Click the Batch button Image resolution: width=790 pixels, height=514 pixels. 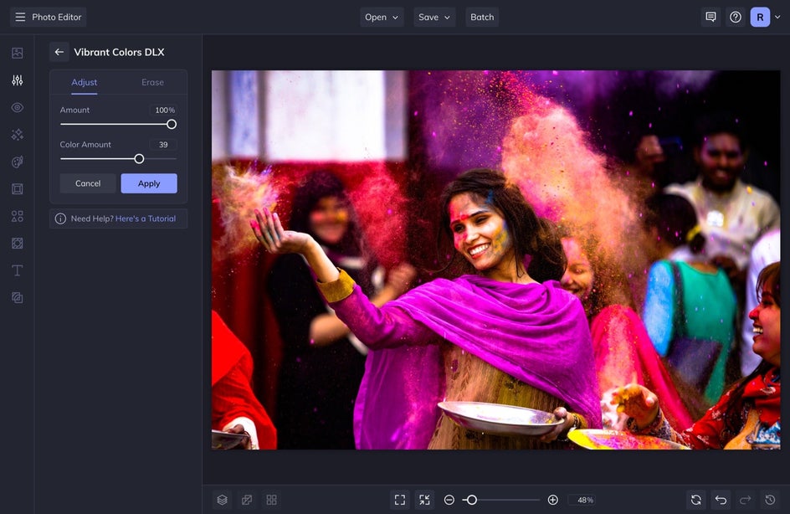482,17
